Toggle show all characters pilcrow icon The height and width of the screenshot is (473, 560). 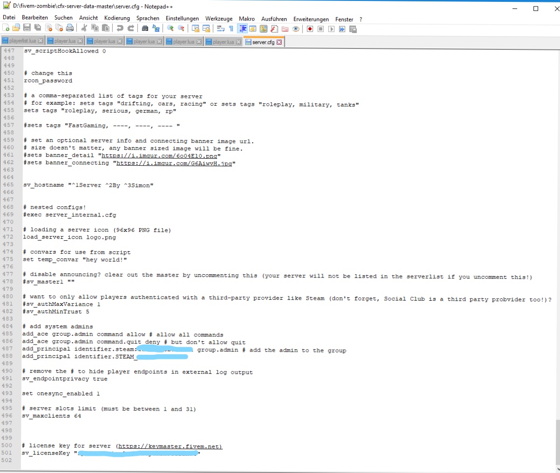(231, 28)
